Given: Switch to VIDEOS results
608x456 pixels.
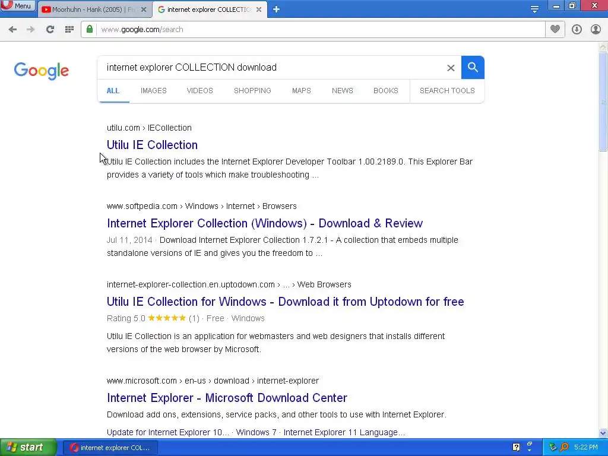Looking at the screenshot, I should click(x=199, y=91).
